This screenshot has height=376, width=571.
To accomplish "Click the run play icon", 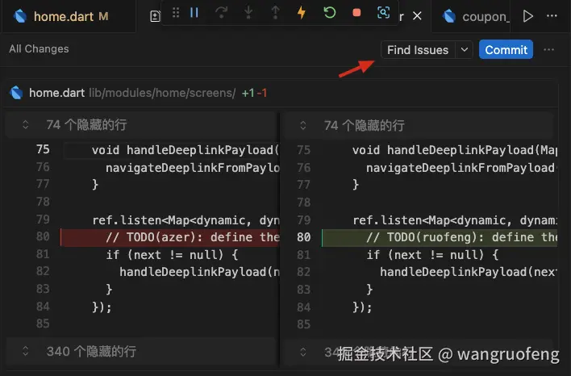I will coord(527,16).
